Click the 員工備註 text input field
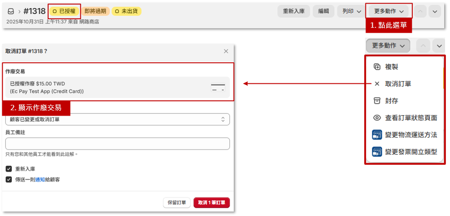This screenshot has height=216, width=450. pyautogui.click(x=117, y=143)
